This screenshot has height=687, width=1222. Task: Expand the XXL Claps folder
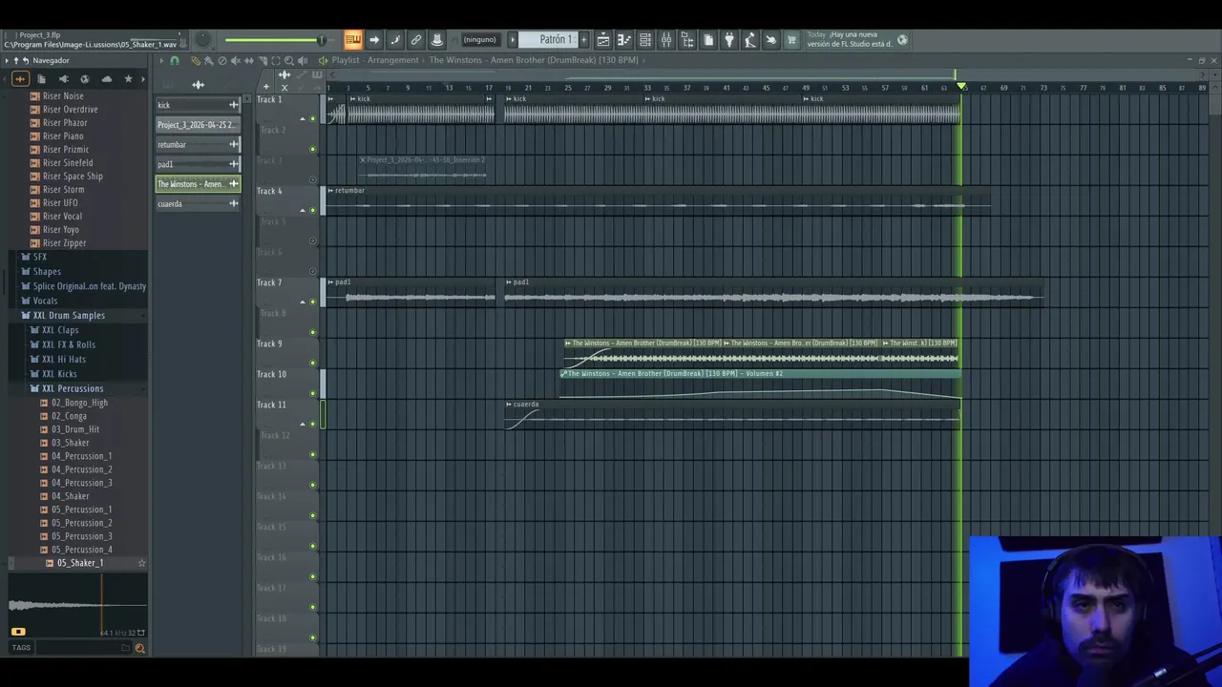(60, 330)
